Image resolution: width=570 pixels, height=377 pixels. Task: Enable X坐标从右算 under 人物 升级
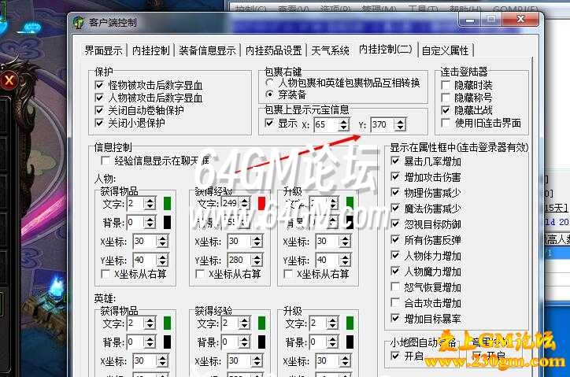click(288, 274)
